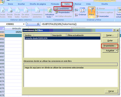Click the dialog help question mark button
Viewport: 121px width, 97px height.
pos(114,30)
